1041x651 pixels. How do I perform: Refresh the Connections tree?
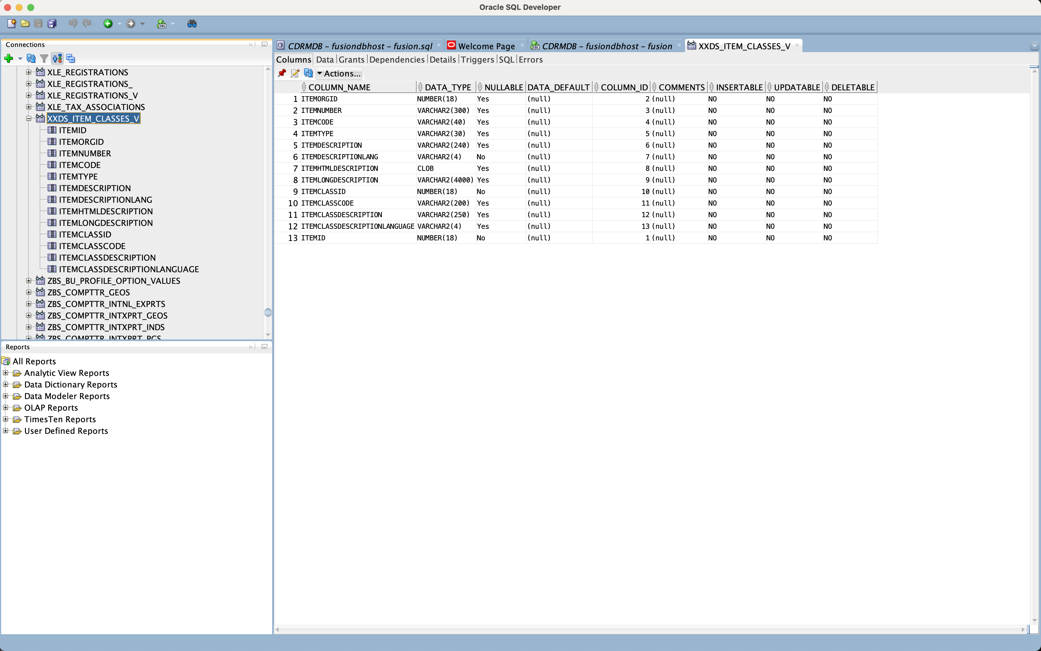tap(31, 58)
